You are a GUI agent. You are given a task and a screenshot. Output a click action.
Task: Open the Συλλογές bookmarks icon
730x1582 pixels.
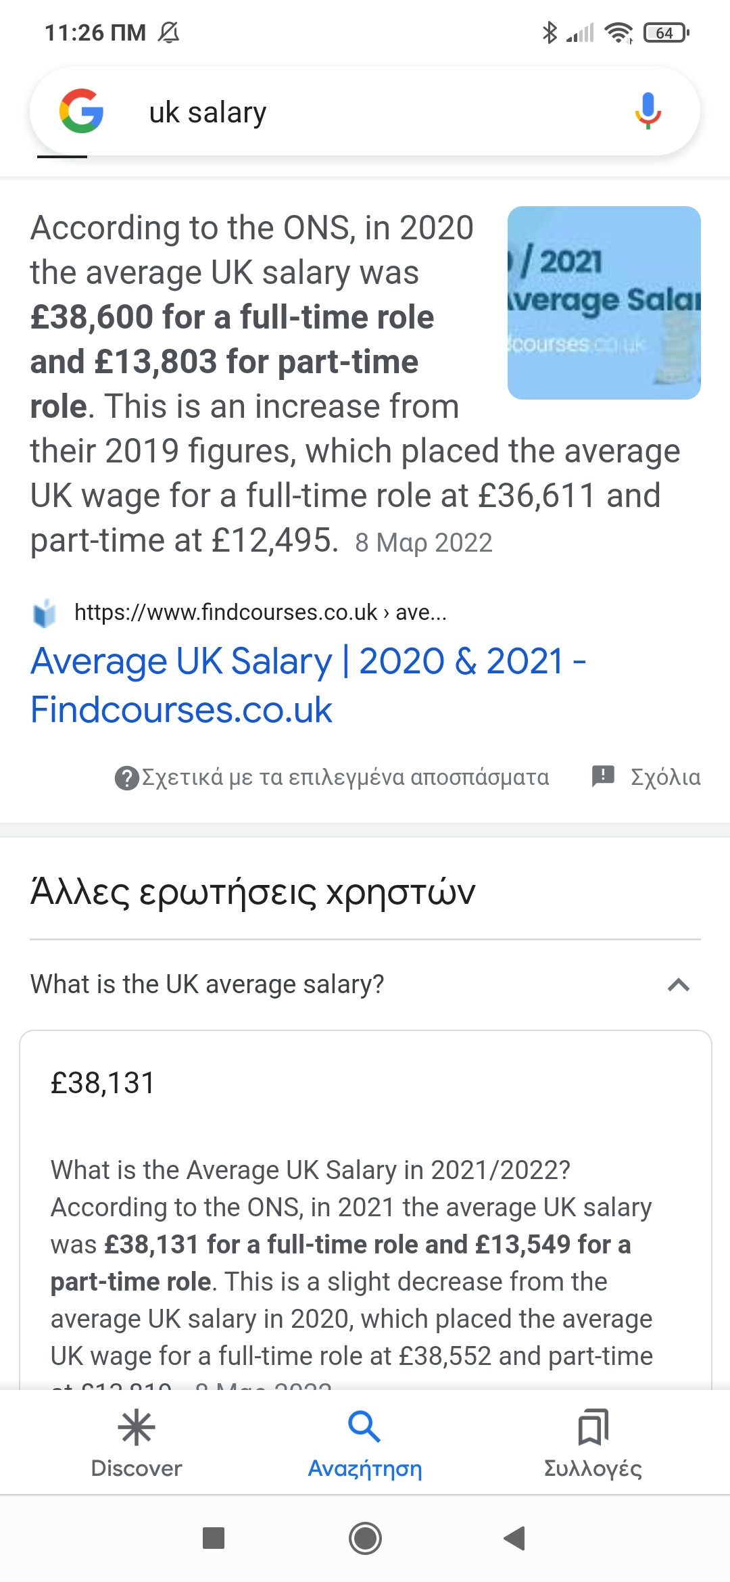(593, 1427)
